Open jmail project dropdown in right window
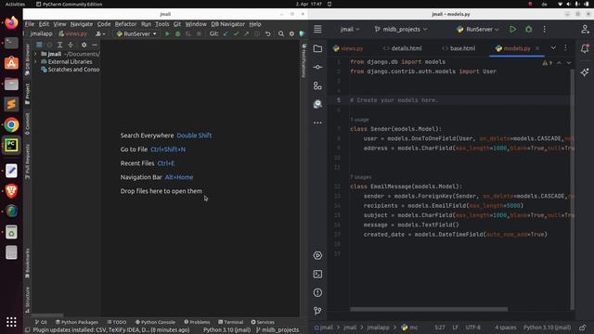The width and height of the screenshot is (594, 334). pyautogui.click(x=350, y=29)
